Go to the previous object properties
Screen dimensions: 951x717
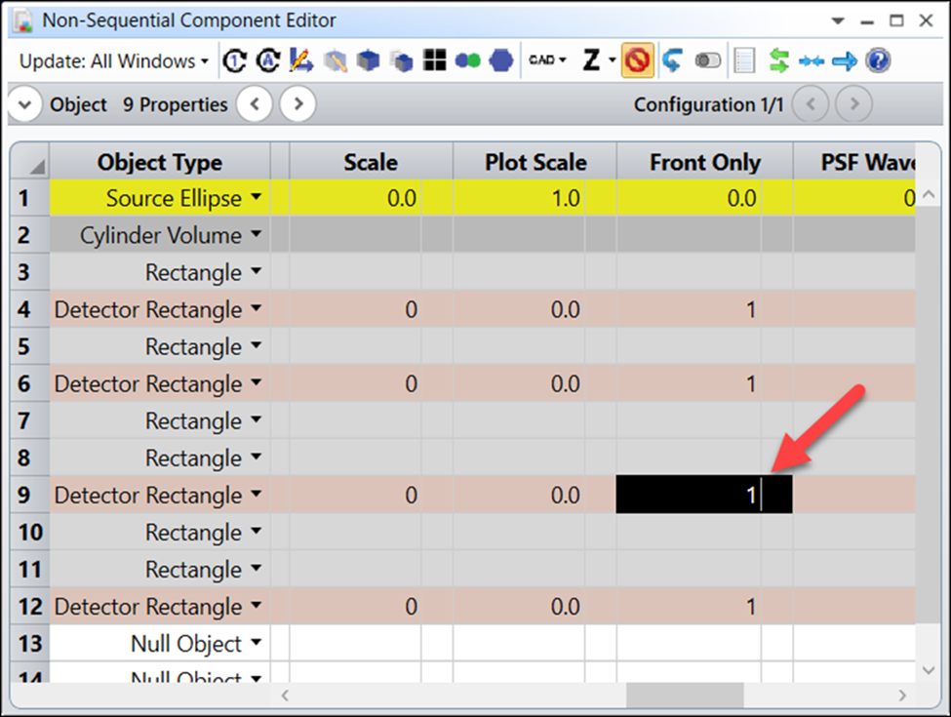pos(255,104)
